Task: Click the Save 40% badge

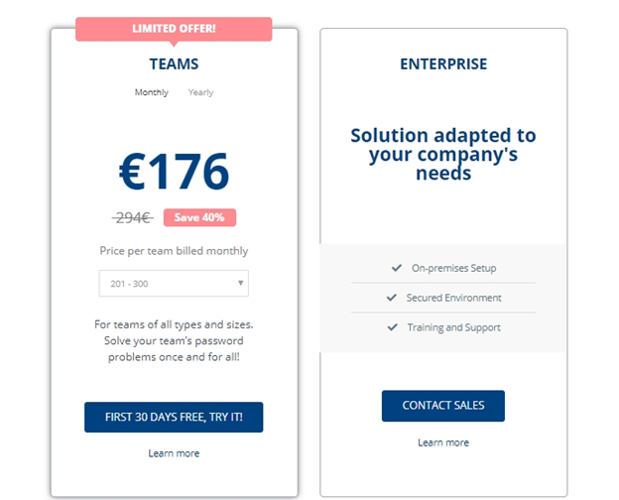Action: coord(199,217)
